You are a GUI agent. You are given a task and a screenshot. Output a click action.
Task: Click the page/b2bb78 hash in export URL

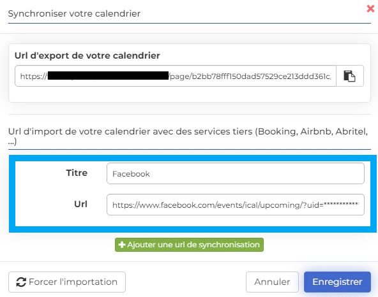click(x=250, y=76)
